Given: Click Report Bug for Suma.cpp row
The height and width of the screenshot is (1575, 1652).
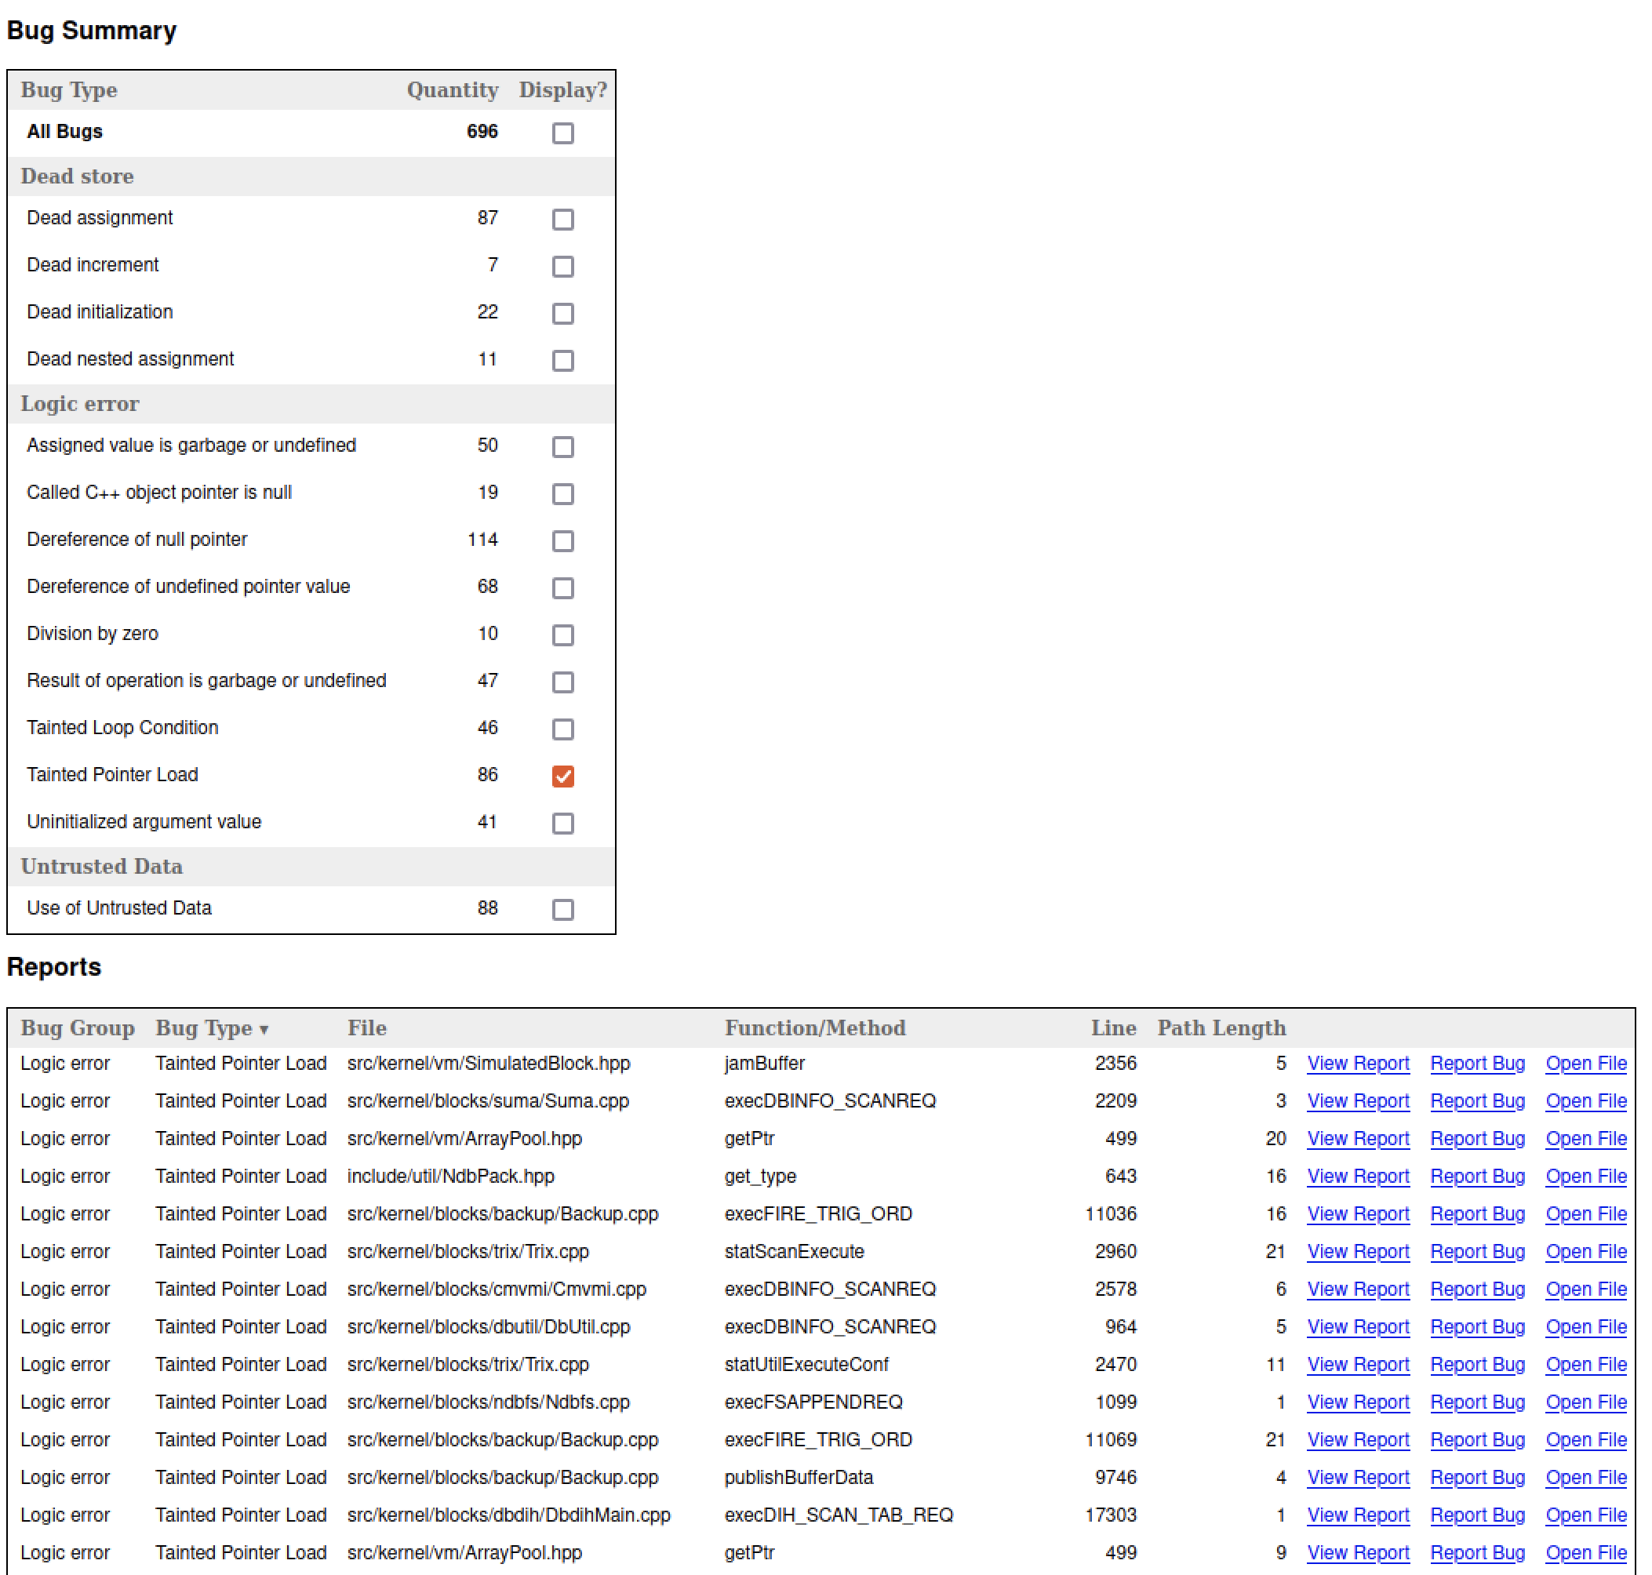Looking at the screenshot, I should (x=1476, y=1100).
